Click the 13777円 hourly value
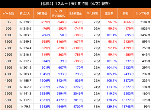This screenshot has height=110, width=151. click(128, 100)
